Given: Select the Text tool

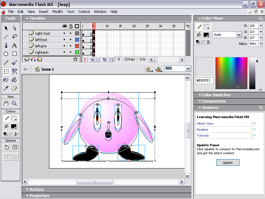Looking at the screenshot, I should (15, 45).
